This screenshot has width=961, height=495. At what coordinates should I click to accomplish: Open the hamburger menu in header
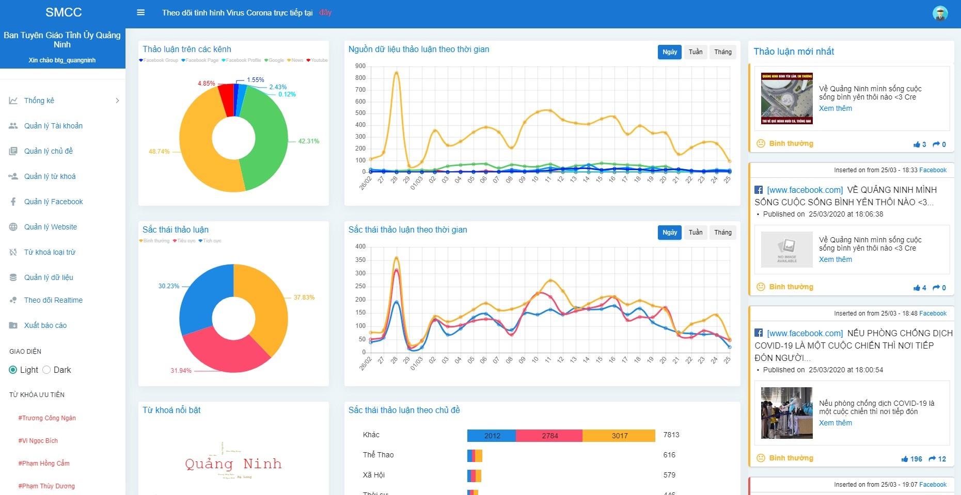coord(140,12)
